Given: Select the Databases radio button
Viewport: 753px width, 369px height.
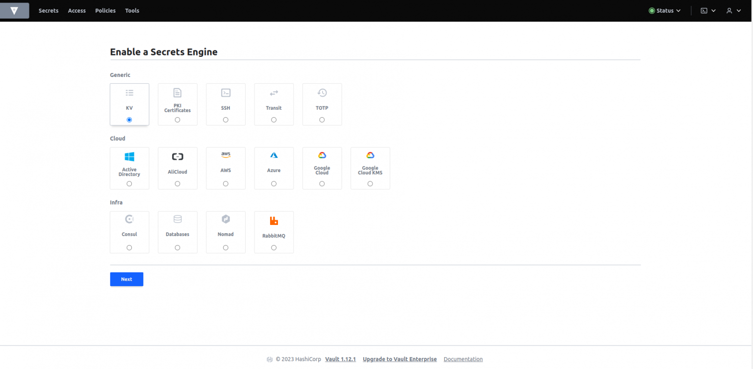Looking at the screenshot, I should (177, 247).
